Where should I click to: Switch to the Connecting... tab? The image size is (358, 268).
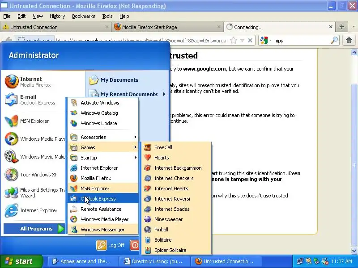(x=280, y=27)
